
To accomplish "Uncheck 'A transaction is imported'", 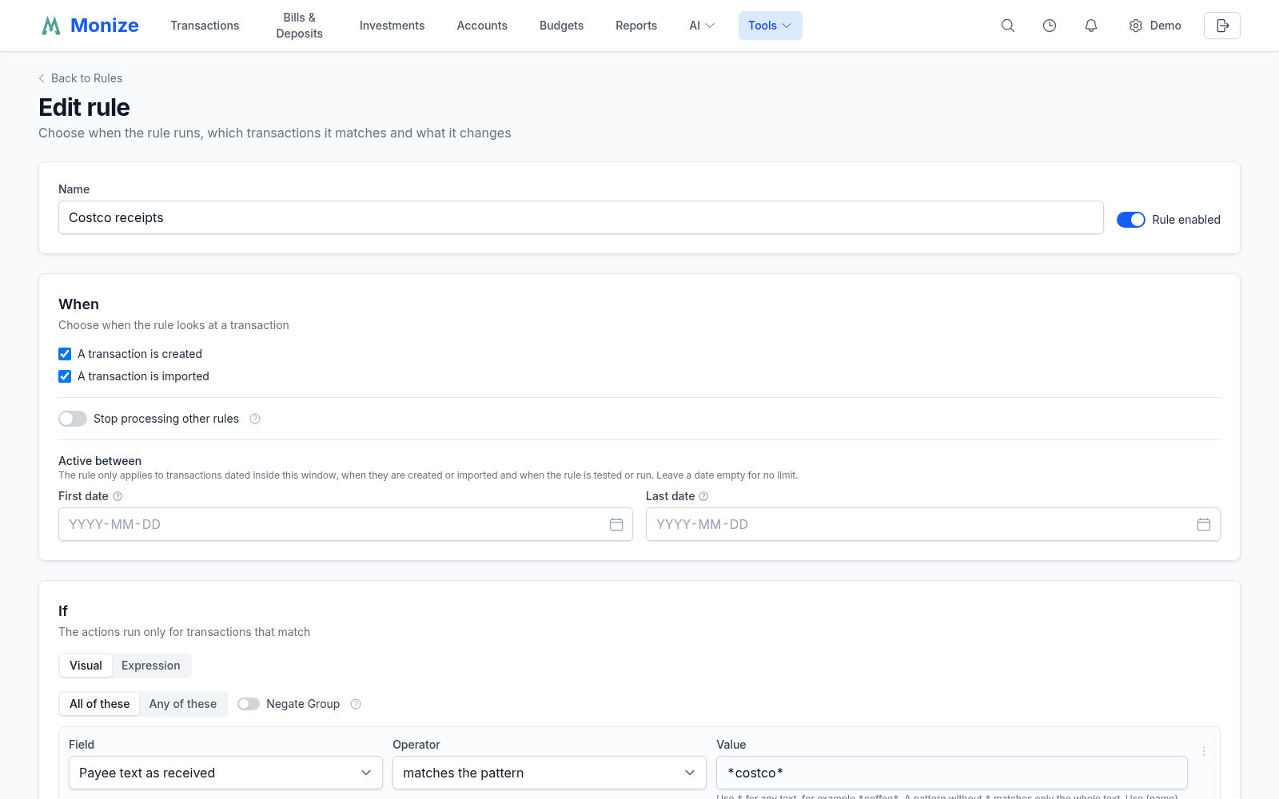I will click(65, 376).
